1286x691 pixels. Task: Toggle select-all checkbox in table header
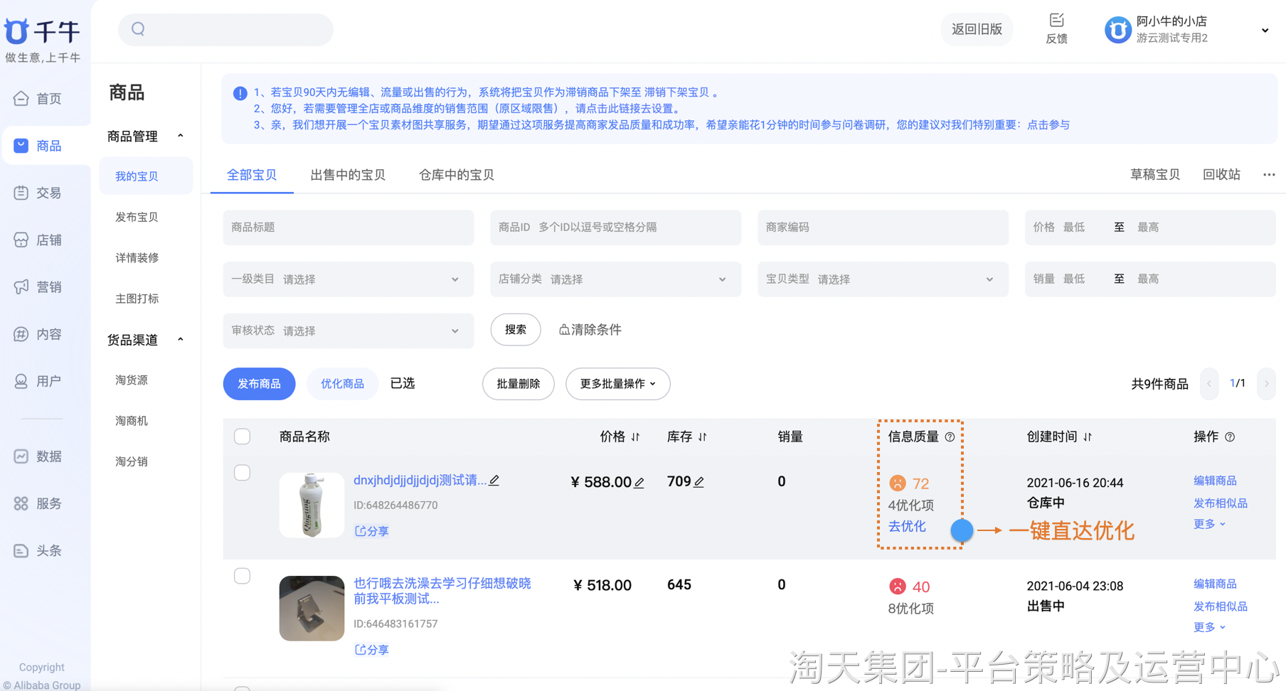242,436
